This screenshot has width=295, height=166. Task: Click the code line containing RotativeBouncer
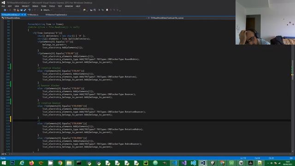click(x=94, y=112)
